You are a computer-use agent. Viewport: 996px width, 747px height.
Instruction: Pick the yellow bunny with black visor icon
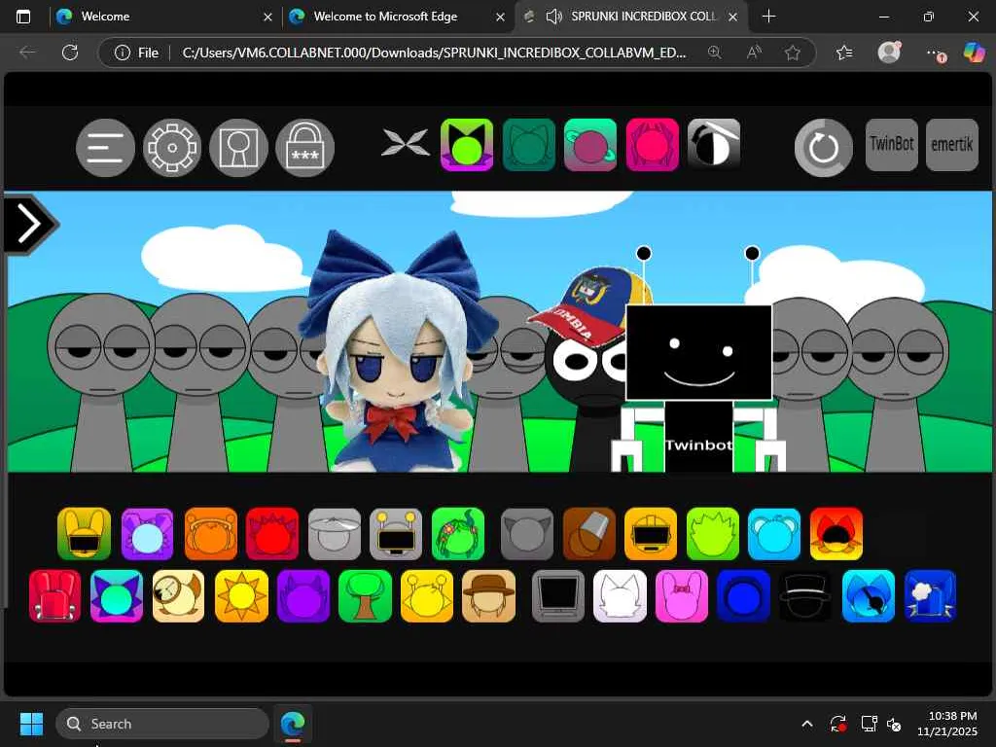[x=84, y=534]
